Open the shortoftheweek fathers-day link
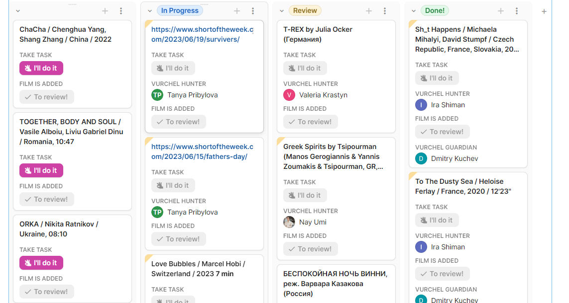Screen dimensions: 569x303 [203, 151]
